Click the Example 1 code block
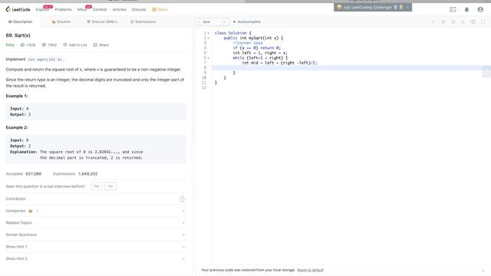 point(96,112)
